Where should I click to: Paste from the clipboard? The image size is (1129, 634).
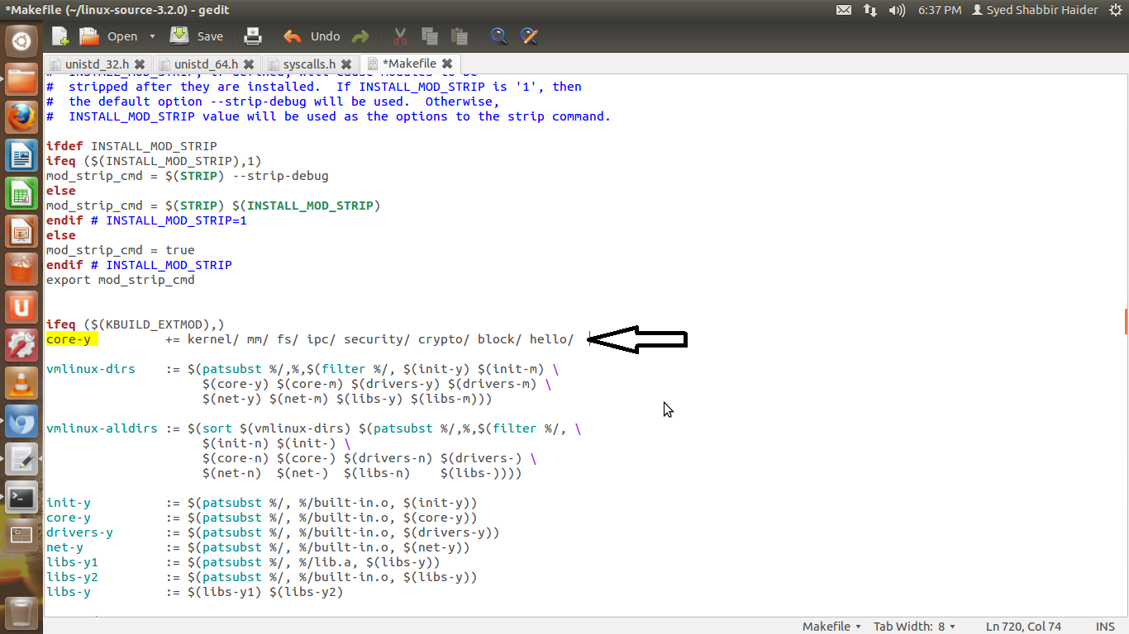pyautogui.click(x=459, y=36)
